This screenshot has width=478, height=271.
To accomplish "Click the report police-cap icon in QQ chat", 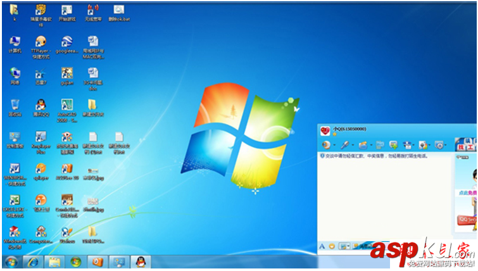I will coord(407,145).
